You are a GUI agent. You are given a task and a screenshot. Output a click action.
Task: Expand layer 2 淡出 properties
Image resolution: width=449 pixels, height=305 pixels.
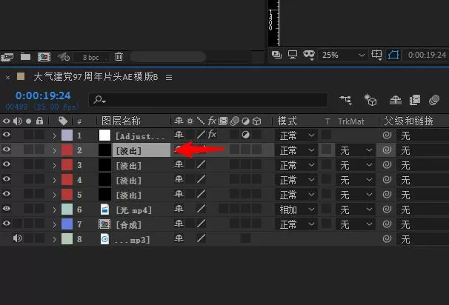(54, 150)
